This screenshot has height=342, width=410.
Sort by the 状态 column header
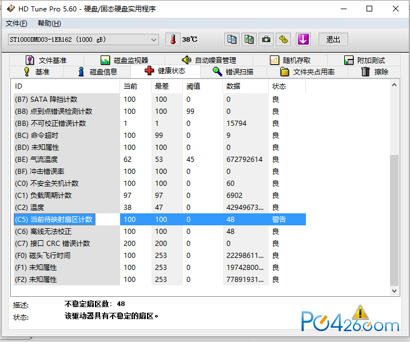coord(287,86)
